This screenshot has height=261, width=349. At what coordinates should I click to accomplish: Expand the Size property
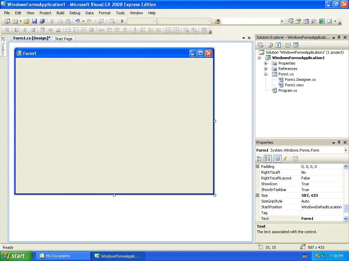pos(258,195)
